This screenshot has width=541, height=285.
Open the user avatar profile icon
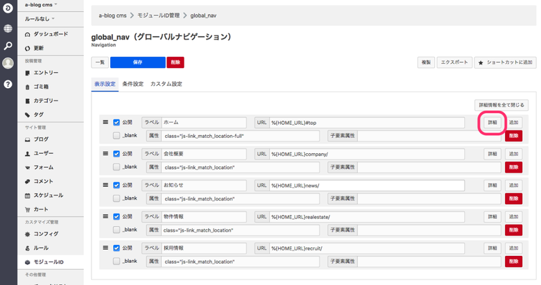pos(8,64)
